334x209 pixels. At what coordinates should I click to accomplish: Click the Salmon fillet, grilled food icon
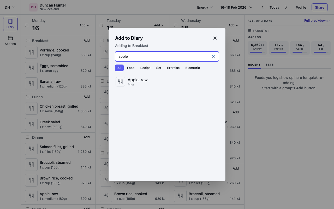(x=31, y=149)
